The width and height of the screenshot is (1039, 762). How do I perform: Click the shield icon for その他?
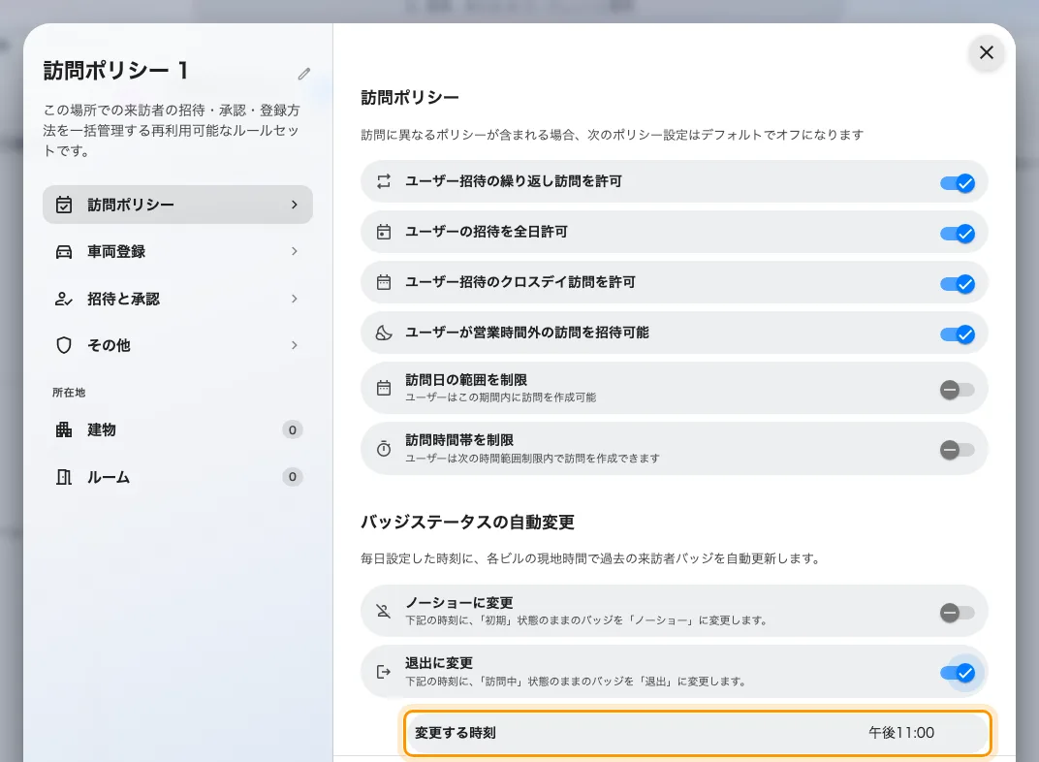point(64,345)
